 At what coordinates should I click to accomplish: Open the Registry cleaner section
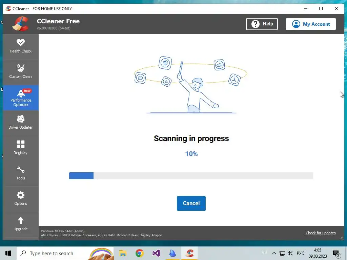(21, 149)
